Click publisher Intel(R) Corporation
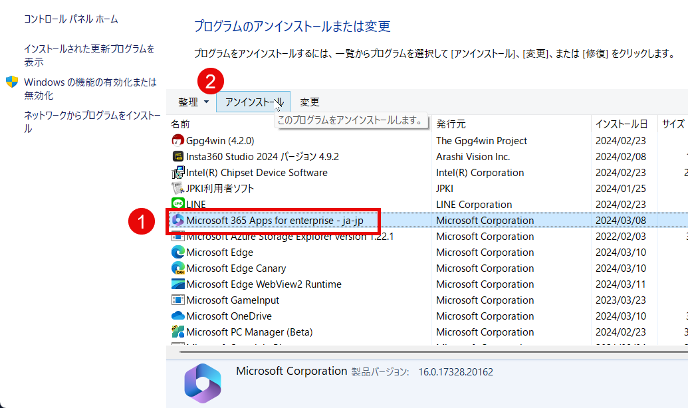688x408 pixels. [x=480, y=172]
